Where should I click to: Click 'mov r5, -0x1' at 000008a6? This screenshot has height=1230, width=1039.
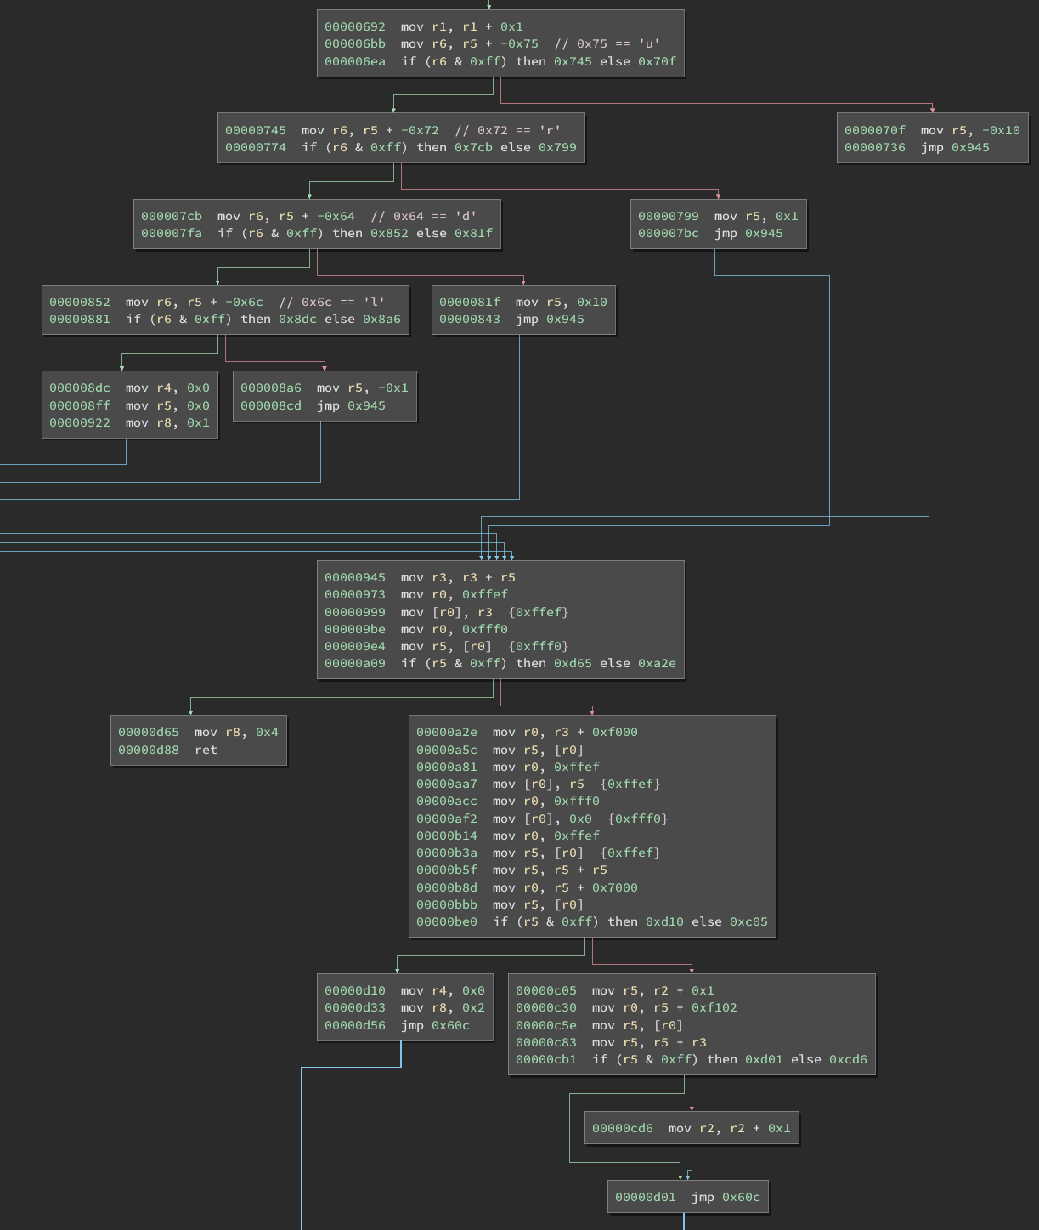coord(363,388)
